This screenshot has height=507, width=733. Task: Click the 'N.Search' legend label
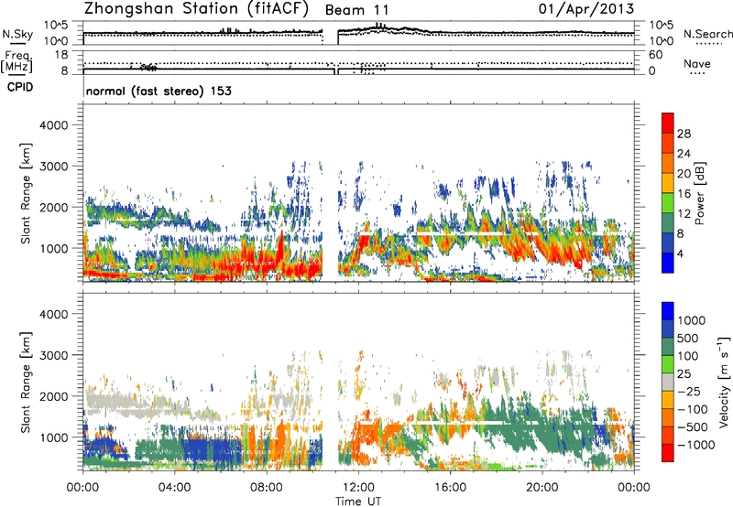pyautogui.click(x=708, y=34)
